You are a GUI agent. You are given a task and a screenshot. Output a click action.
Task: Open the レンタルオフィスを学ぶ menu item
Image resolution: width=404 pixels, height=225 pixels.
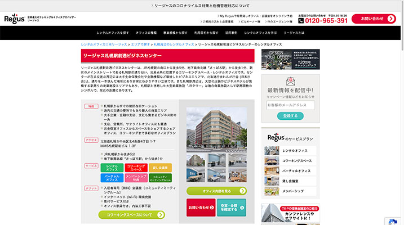click(260, 33)
